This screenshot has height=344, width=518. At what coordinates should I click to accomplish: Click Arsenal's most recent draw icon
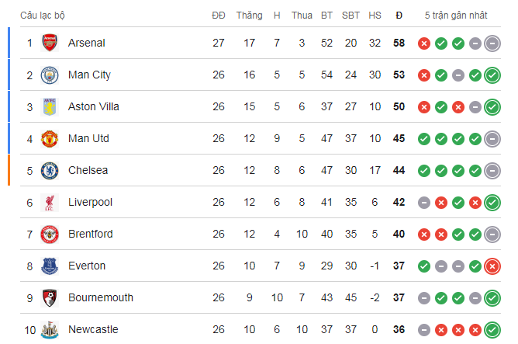click(x=492, y=43)
